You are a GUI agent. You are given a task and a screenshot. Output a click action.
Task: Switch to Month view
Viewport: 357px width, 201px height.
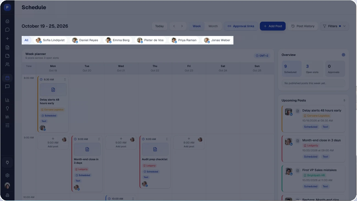coord(213,26)
